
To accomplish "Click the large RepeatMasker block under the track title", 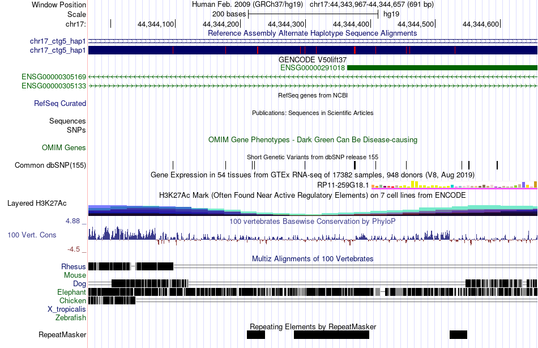I will click(x=331, y=334).
